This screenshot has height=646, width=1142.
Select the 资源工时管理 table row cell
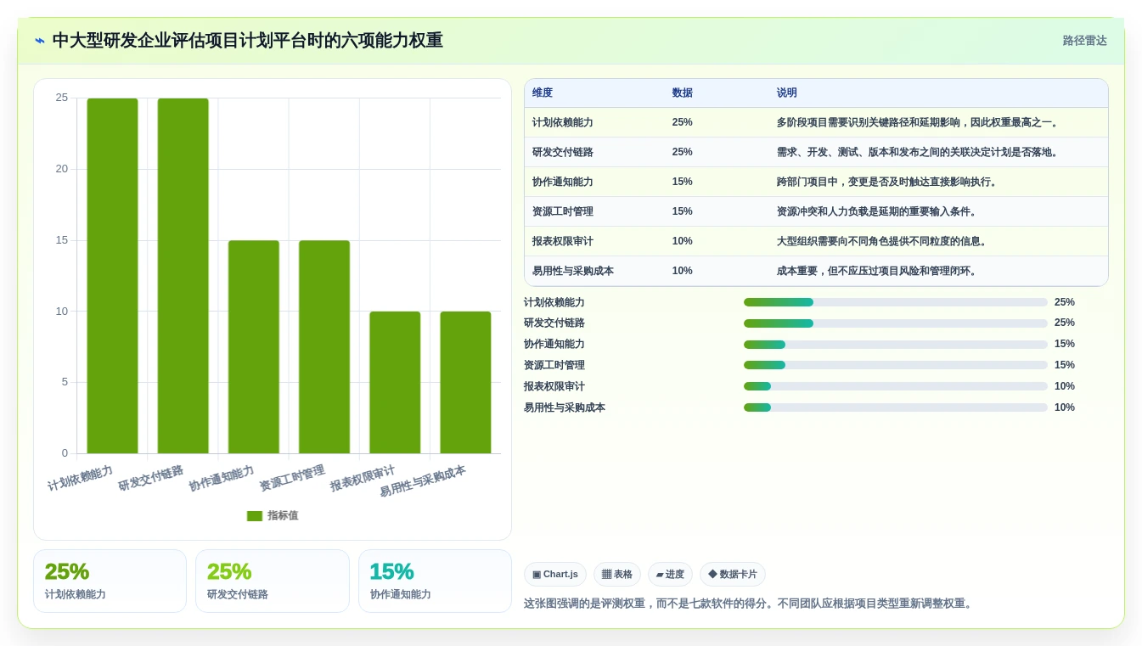[x=563, y=211]
